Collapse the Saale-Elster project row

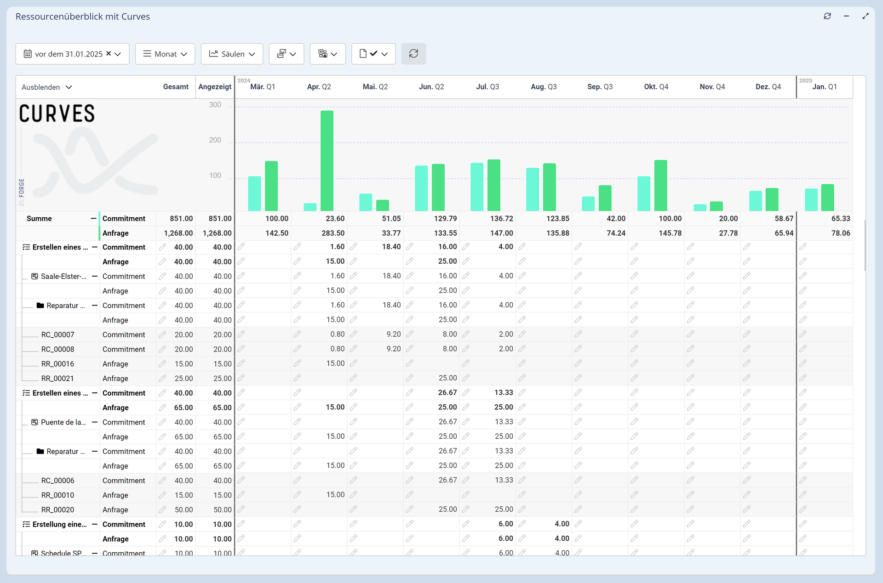pos(95,276)
